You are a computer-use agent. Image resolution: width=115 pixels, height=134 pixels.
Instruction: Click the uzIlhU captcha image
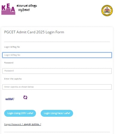tap(10, 99)
